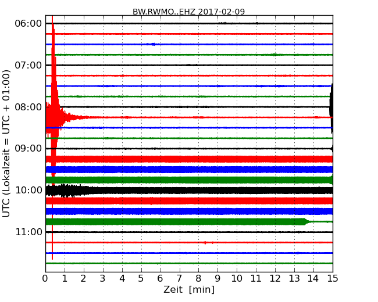Click the x-axis tick label 15
This screenshot has height=302, width=378.
click(333, 279)
